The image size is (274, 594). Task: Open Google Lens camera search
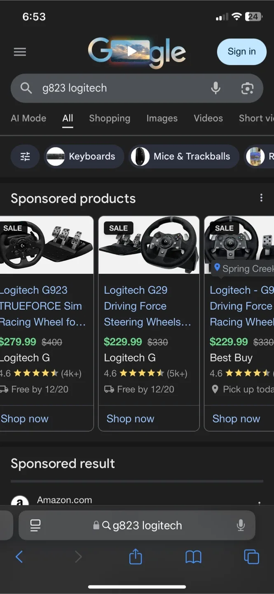247,88
